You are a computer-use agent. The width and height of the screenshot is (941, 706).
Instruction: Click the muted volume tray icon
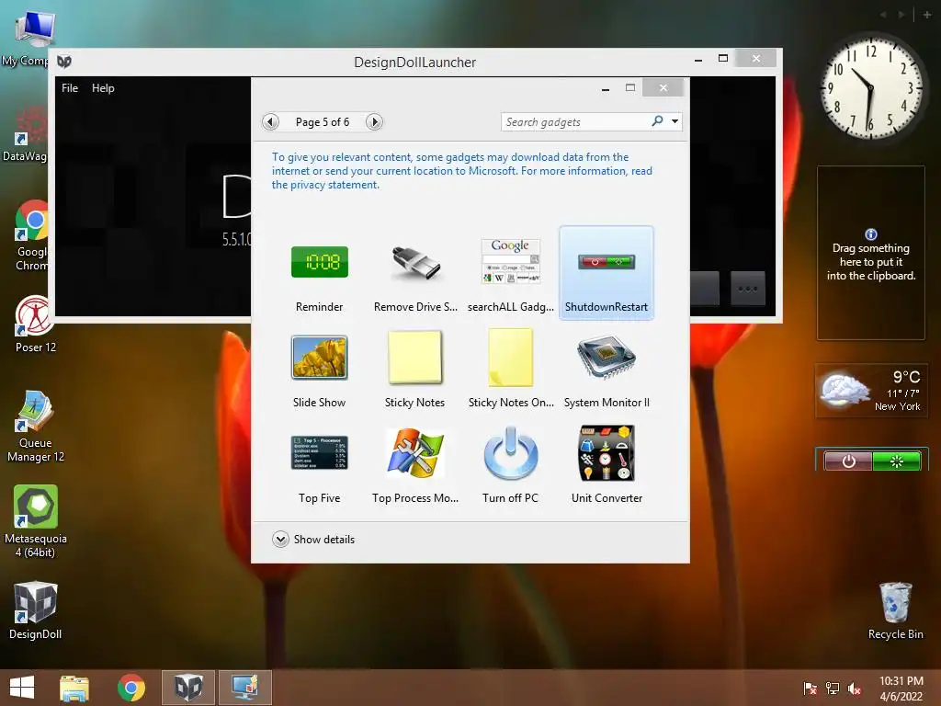click(854, 689)
